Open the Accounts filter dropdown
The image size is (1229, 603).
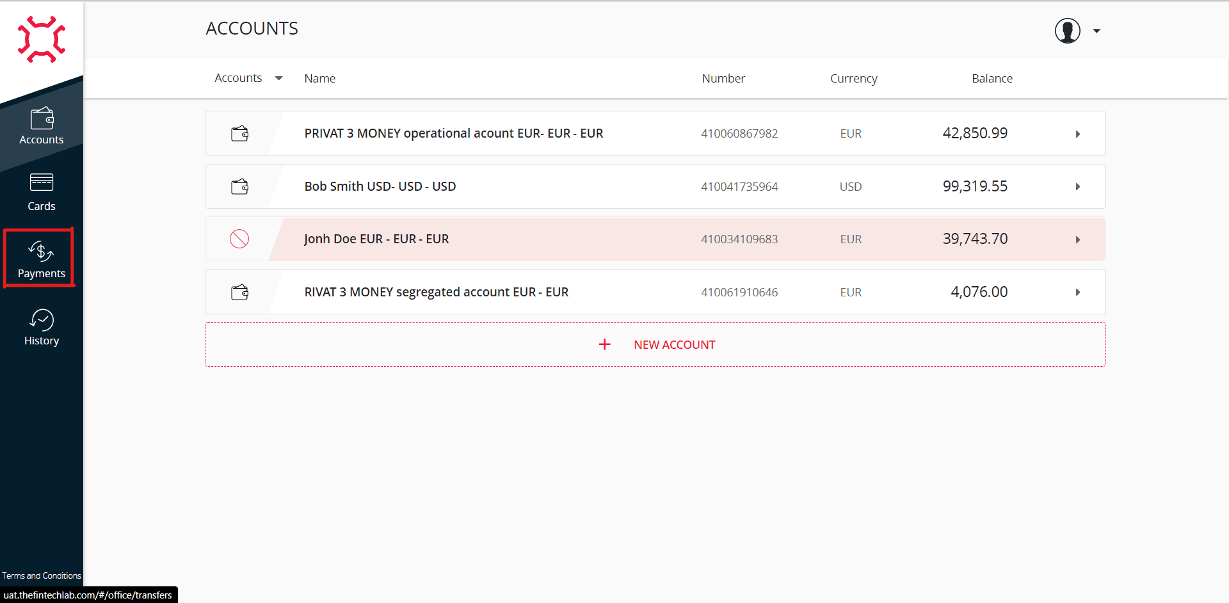click(249, 78)
